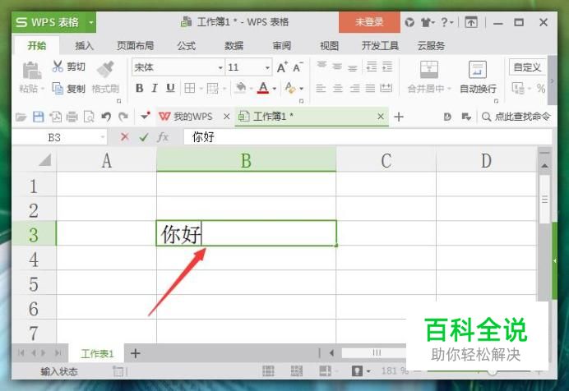Open the 公式 ribbon tab
The image size is (569, 391).
pos(186,46)
